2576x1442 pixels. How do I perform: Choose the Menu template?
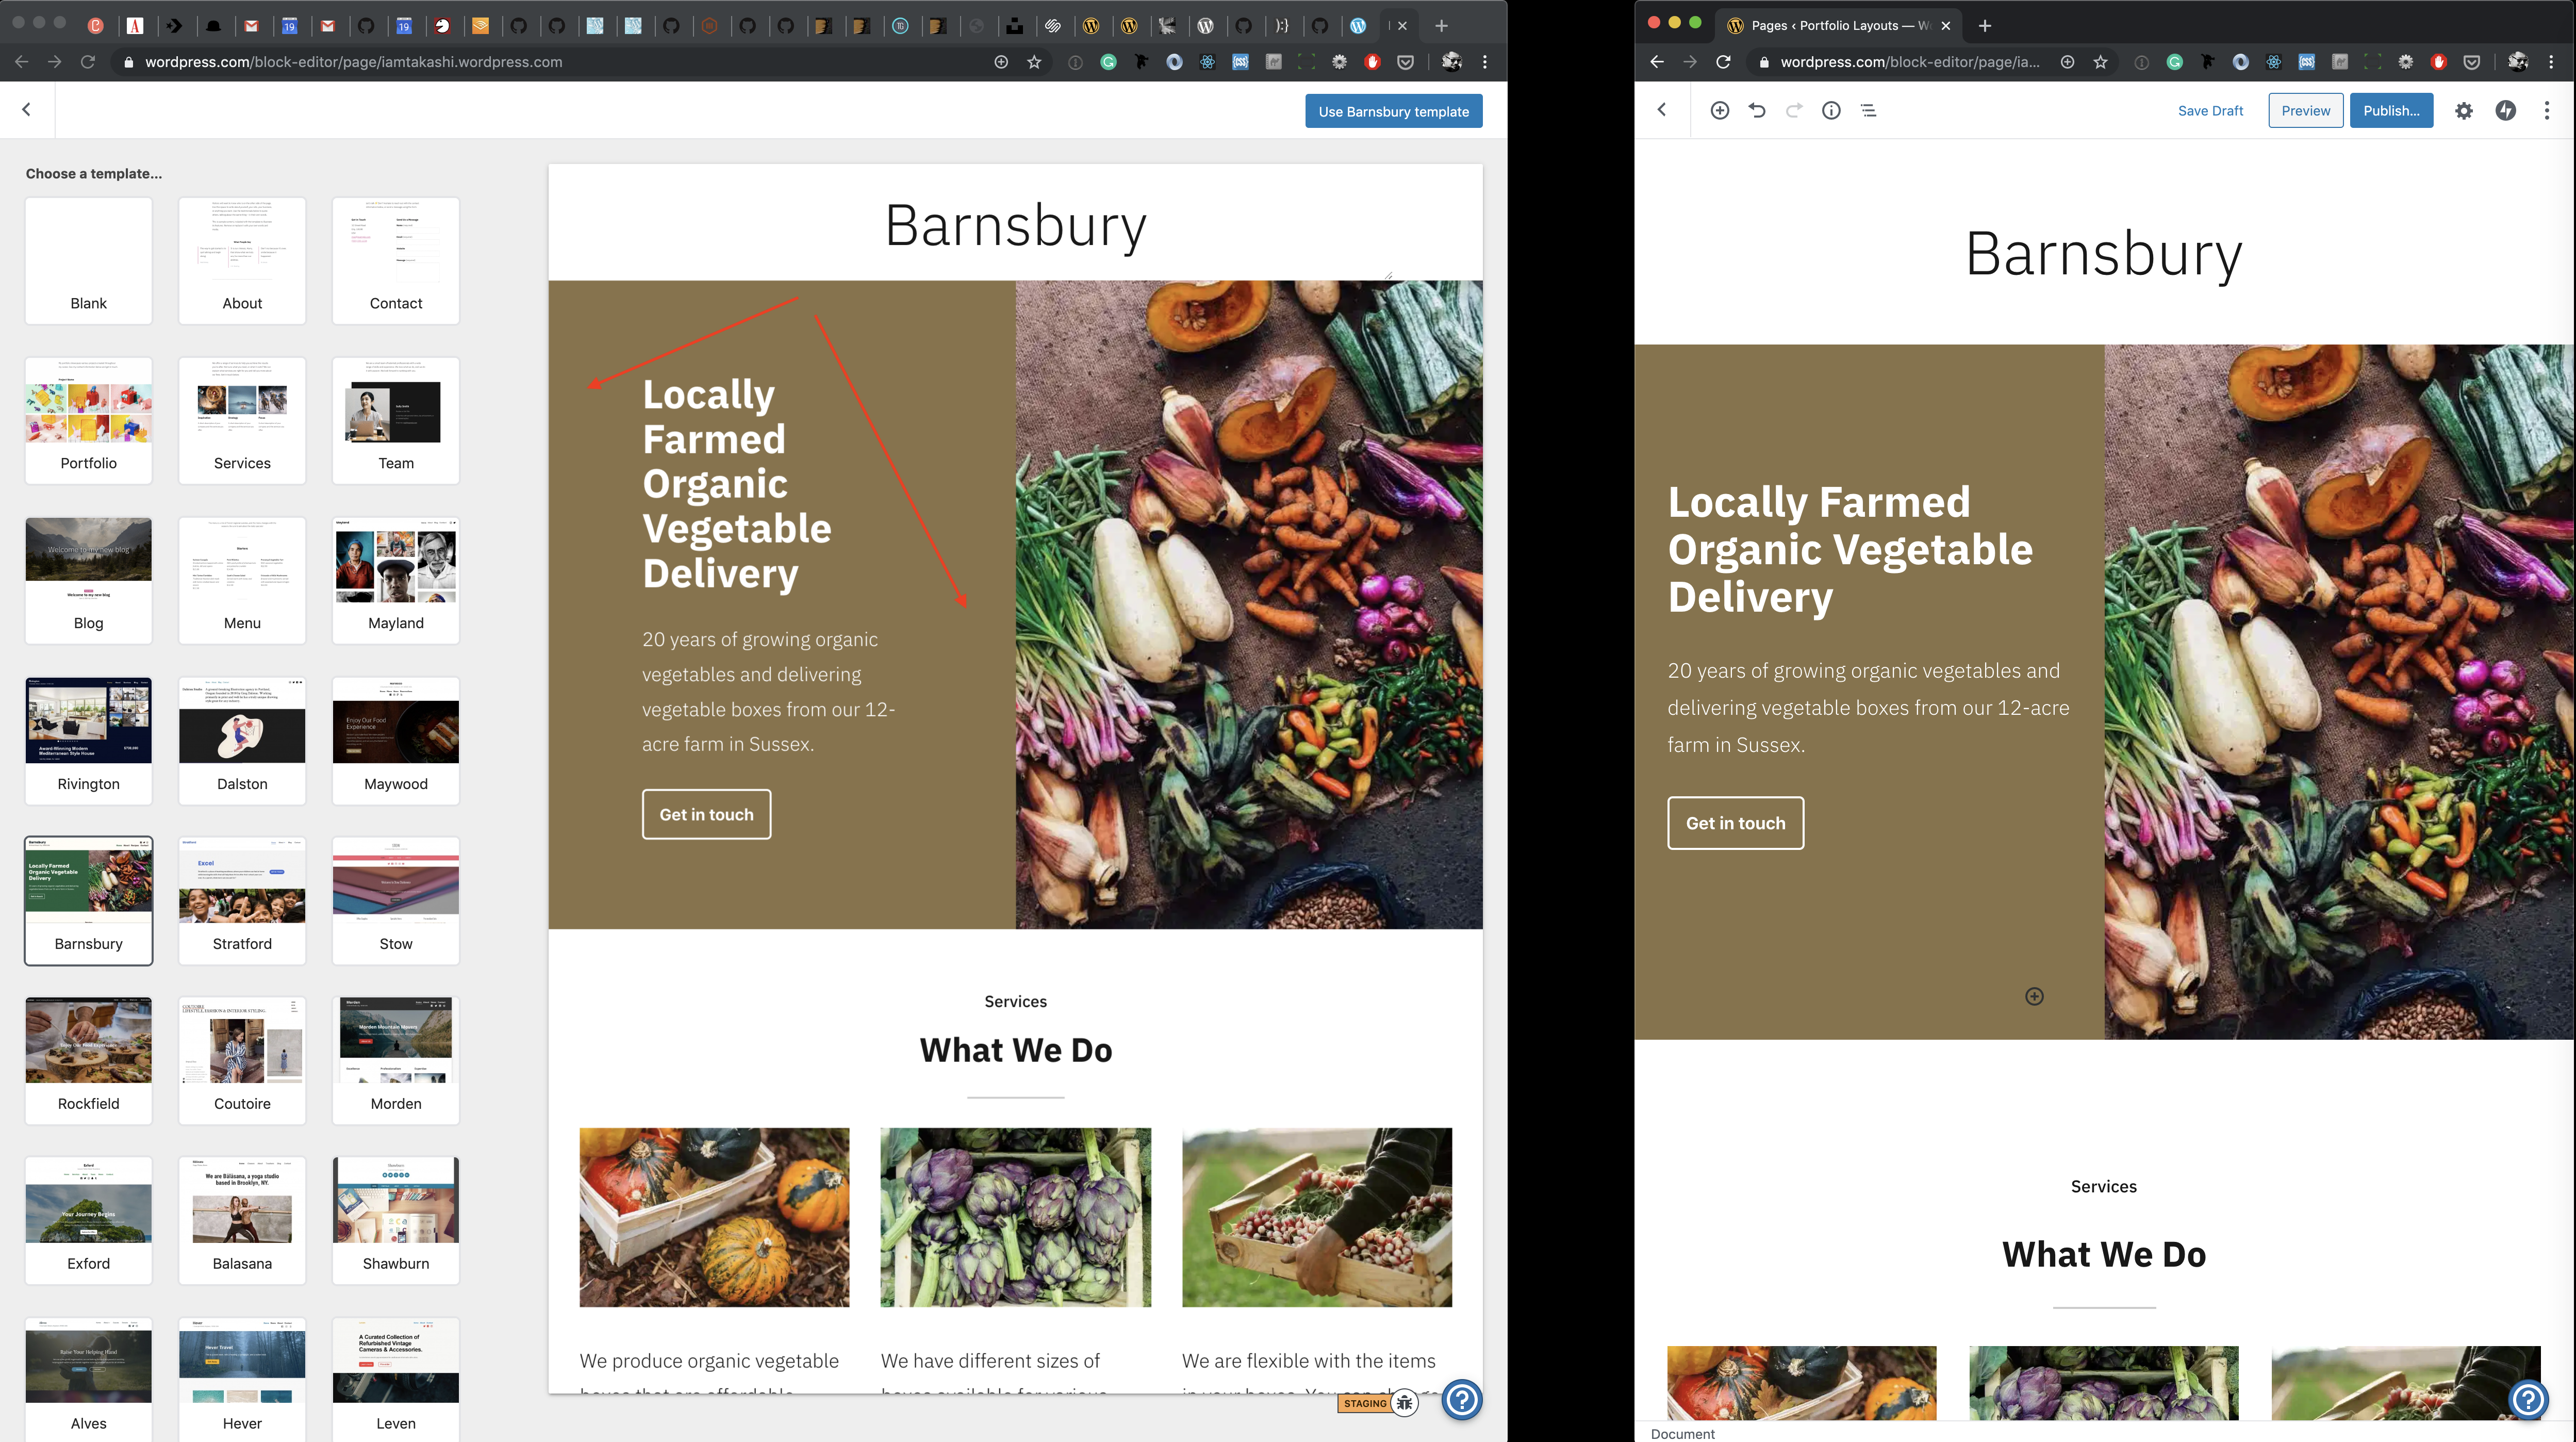tap(242, 580)
